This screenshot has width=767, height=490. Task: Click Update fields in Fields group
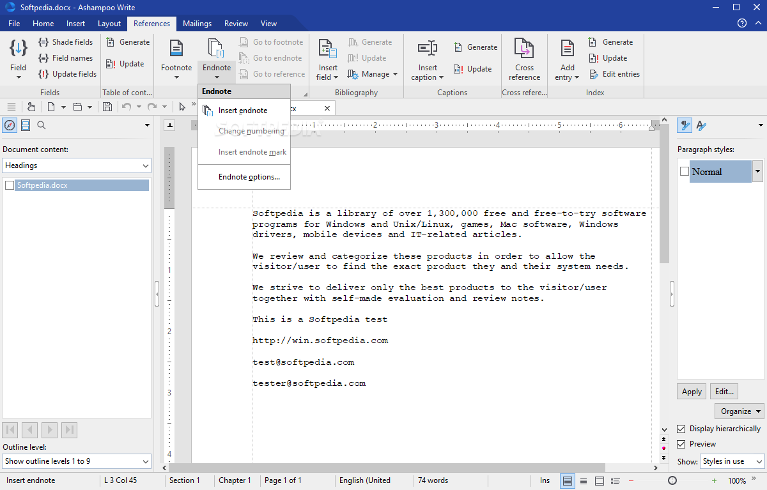point(67,74)
